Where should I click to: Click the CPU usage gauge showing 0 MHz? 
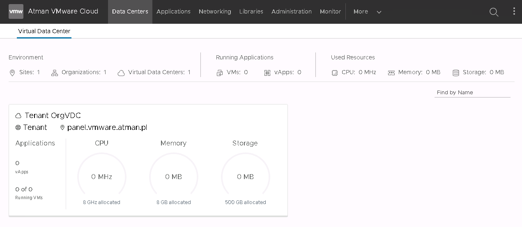(x=102, y=176)
